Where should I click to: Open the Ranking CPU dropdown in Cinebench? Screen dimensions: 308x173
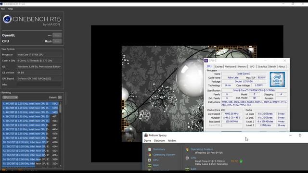(x=10, y=97)
